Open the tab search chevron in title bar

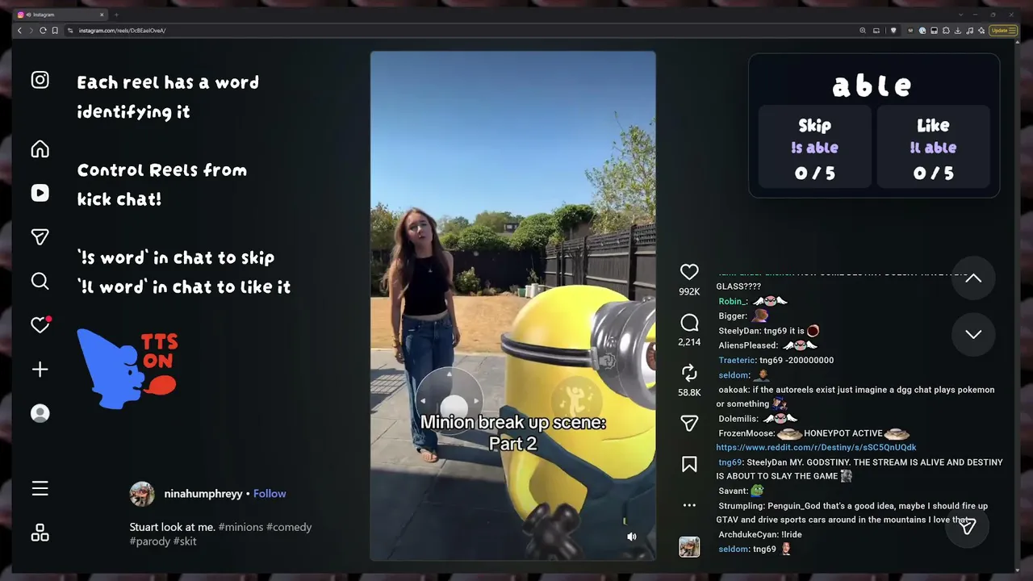[960, 15]
